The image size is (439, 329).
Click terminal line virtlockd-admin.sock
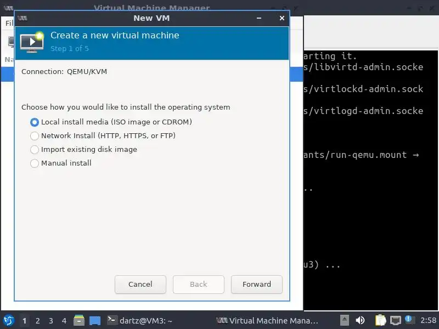tap(363, 89)
